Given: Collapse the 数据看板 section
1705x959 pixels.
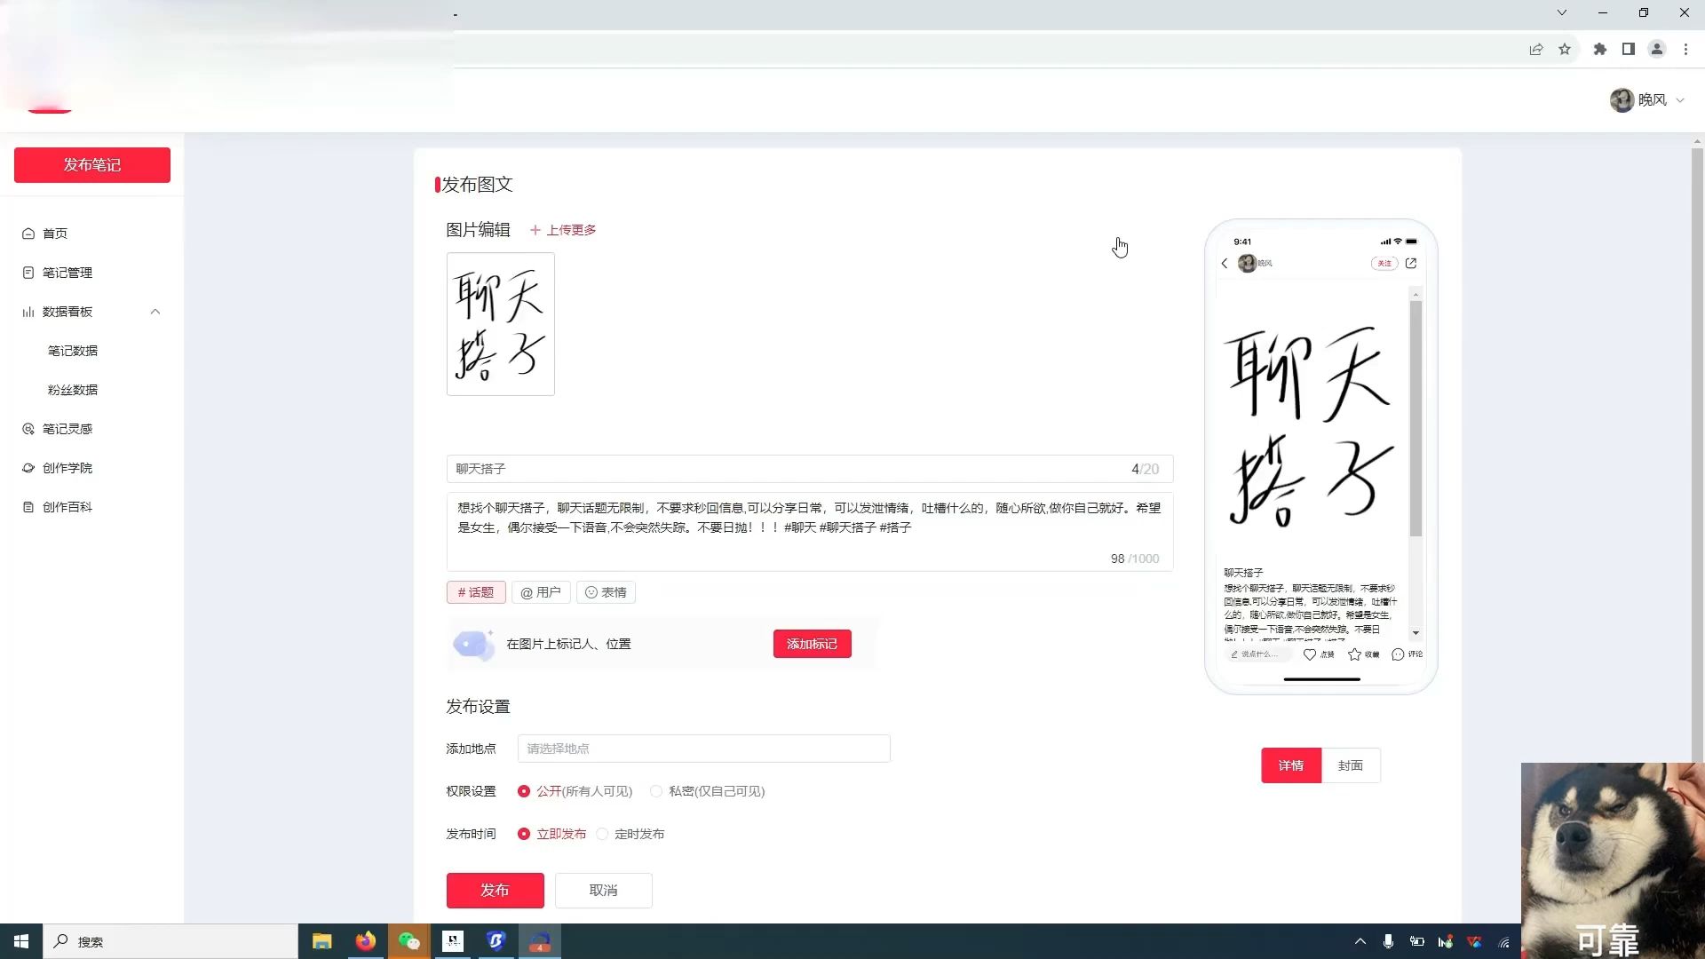Looking at the screenshot, I should pyautogui.click(x=155, y=312).
